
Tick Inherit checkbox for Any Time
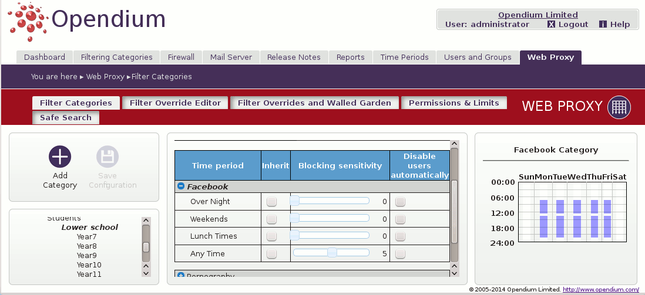271,253
